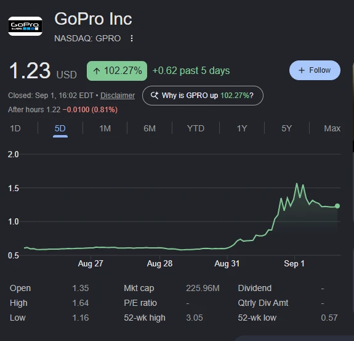Click the Dividend label

point(255,289)
